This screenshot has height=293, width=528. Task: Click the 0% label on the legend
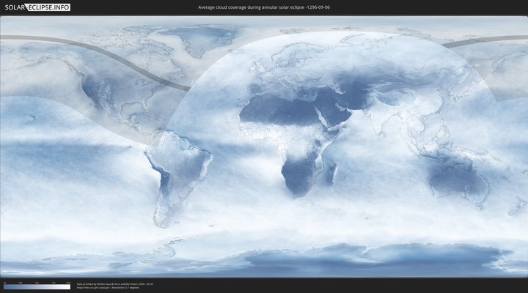[4, 282]
